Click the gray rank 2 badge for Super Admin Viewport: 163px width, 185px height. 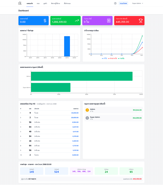87,118
